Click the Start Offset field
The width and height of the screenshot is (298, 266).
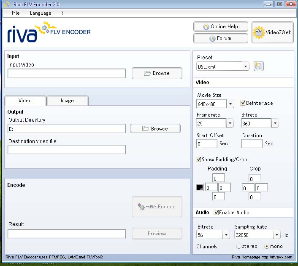pyautogui.click(x=206, y=144)
